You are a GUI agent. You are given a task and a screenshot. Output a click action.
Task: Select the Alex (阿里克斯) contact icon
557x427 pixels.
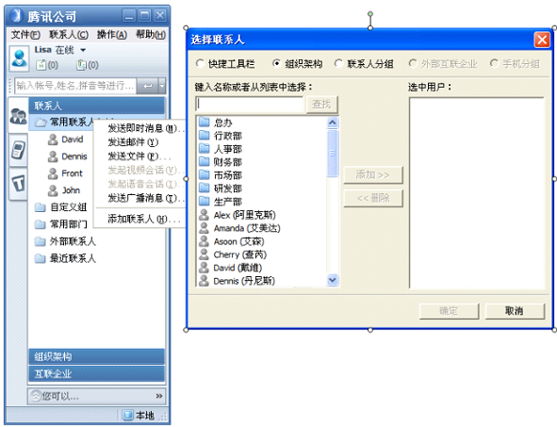coord(204,215)
